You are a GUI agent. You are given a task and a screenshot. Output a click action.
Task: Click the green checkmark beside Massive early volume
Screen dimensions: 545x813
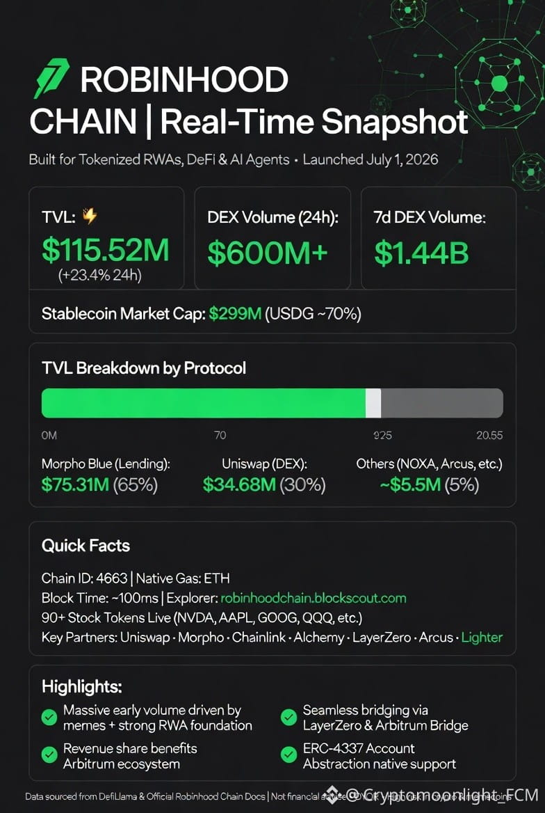tap(49, 718)
